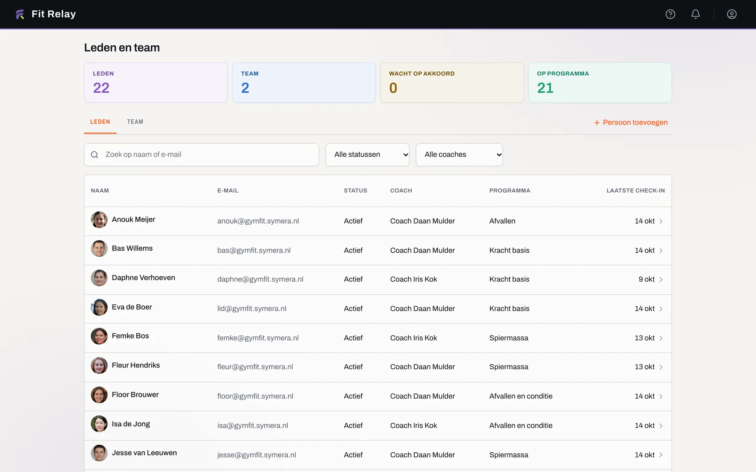Focus the name or e-mail search field

202,155
